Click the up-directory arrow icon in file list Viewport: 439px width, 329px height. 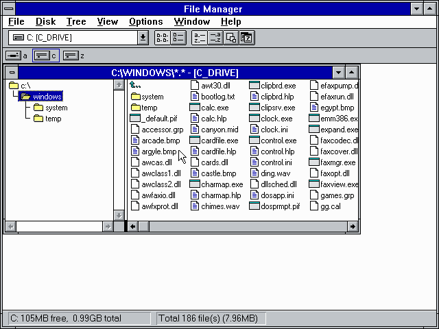coord(135,85)
